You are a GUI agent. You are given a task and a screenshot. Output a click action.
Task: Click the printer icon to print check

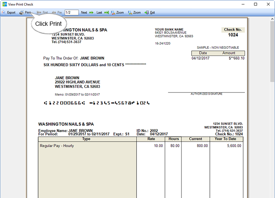pos(21,13)
